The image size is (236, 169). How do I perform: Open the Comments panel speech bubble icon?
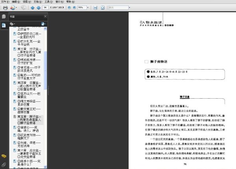click(4, 156)
